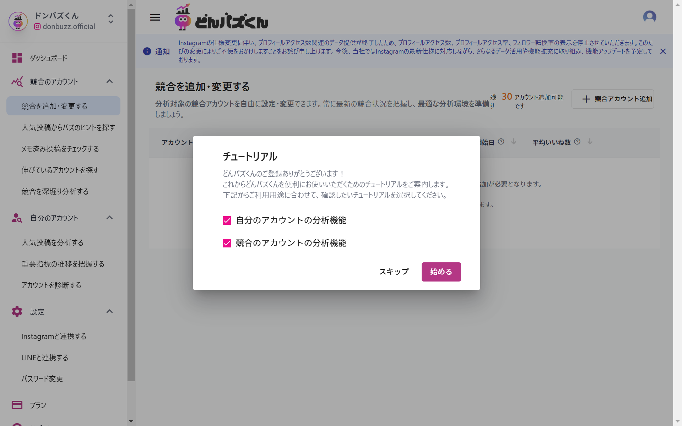The width and height of the screenshot is (682, 426).
Task: Click the 設定 gear icon
Action: click(x=17, y=311)
